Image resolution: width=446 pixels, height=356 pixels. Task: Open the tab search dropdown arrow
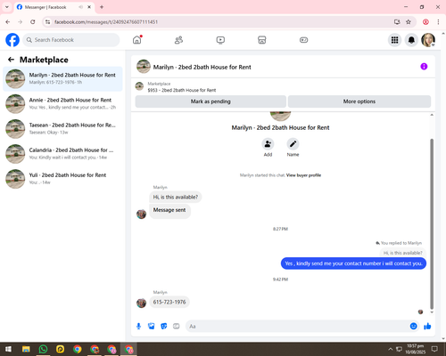7,7
